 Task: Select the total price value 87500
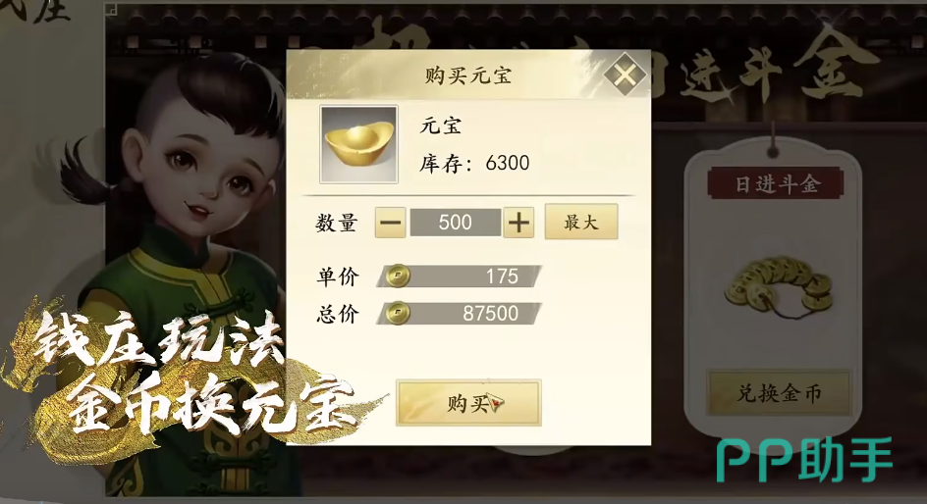pos(490,314)
